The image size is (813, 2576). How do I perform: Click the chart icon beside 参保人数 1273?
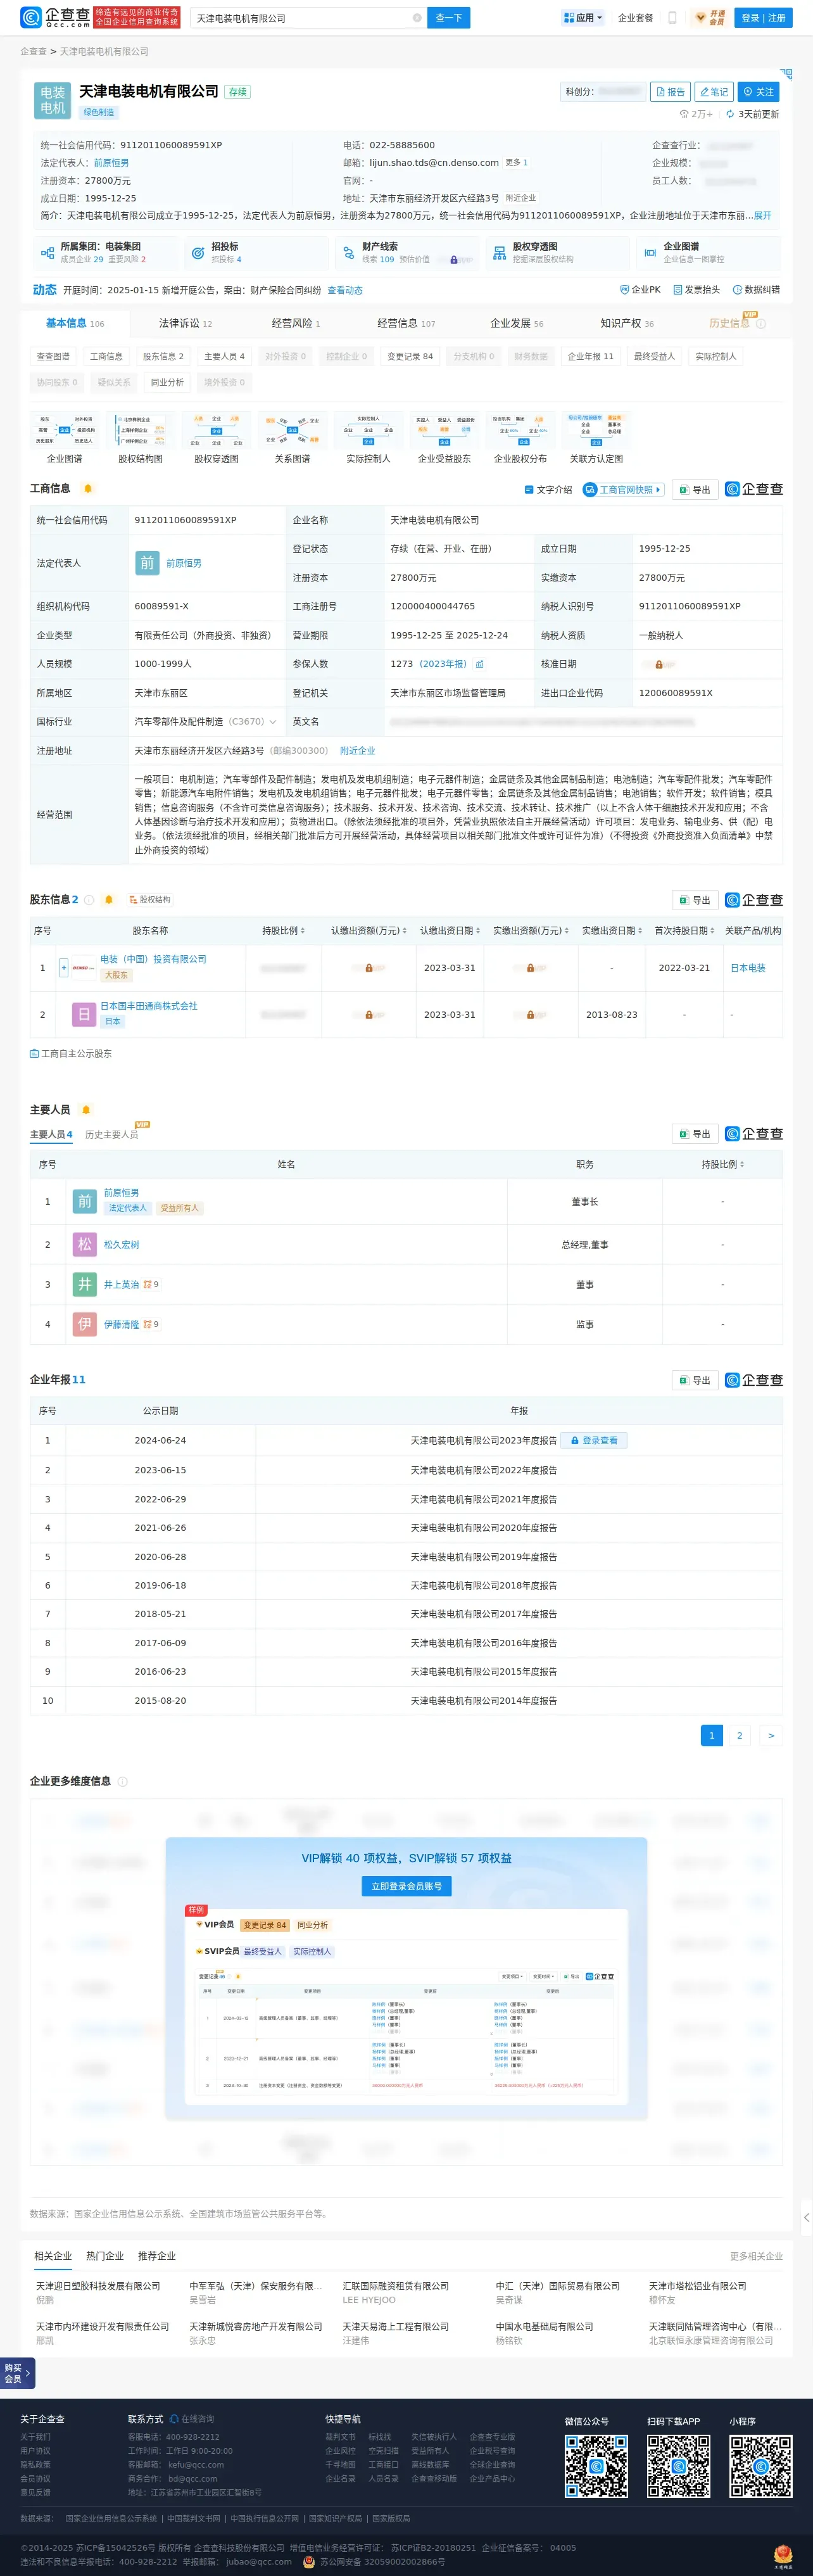480,664
